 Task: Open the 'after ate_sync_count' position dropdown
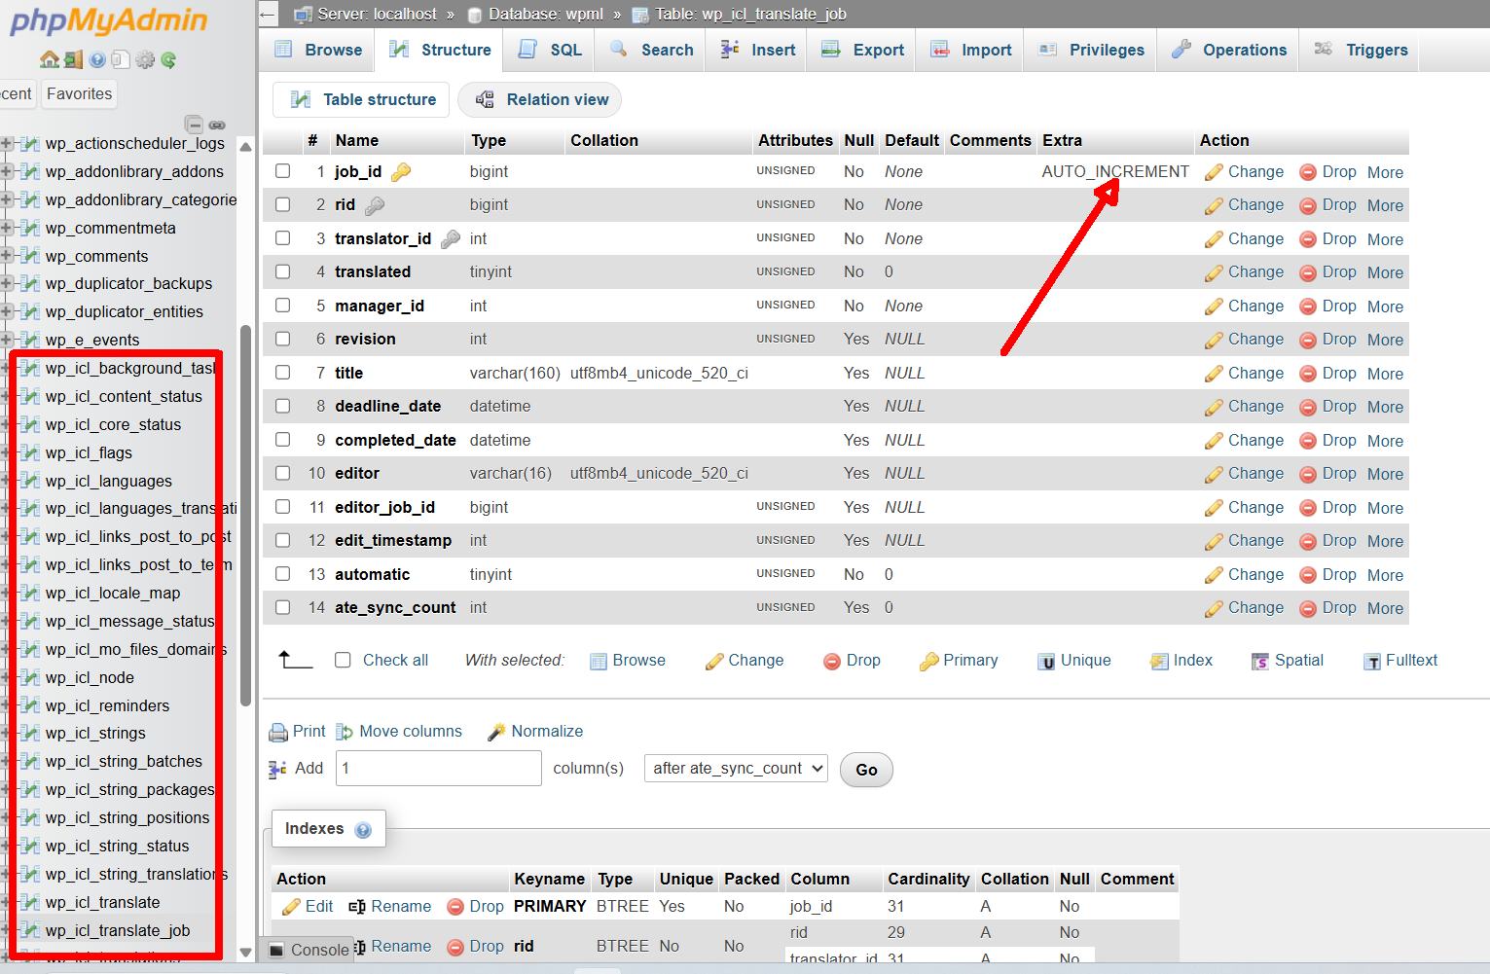coord(736,768)
